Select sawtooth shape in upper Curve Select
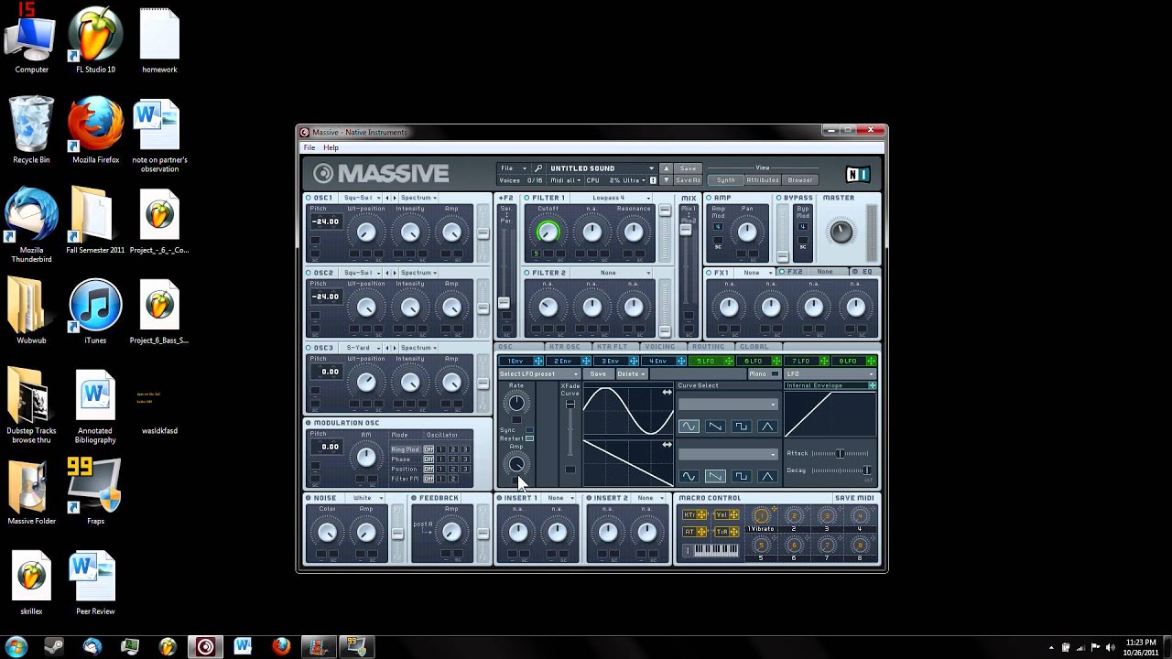Viewport: 1172px width, 659px height. coord(715,427)
